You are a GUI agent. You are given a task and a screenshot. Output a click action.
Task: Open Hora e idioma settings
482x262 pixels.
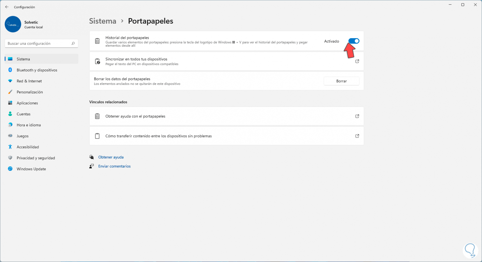click(29, 125)
